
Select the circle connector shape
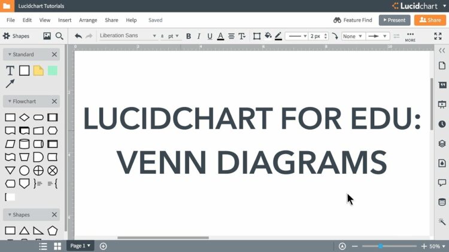point(25,171)
